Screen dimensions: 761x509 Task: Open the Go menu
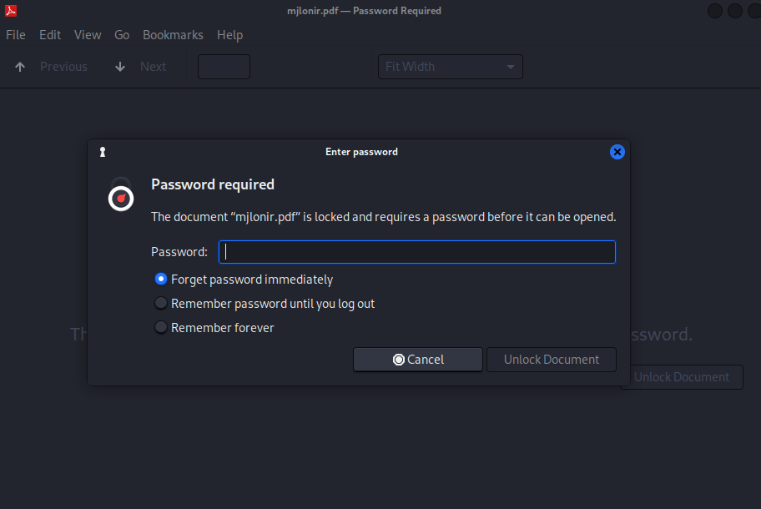[x=122, y=35]
